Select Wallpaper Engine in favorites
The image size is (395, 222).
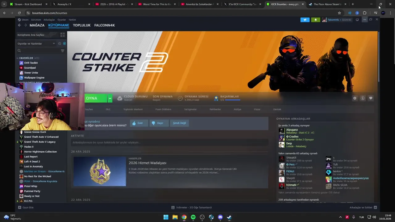tap(34, 78)
